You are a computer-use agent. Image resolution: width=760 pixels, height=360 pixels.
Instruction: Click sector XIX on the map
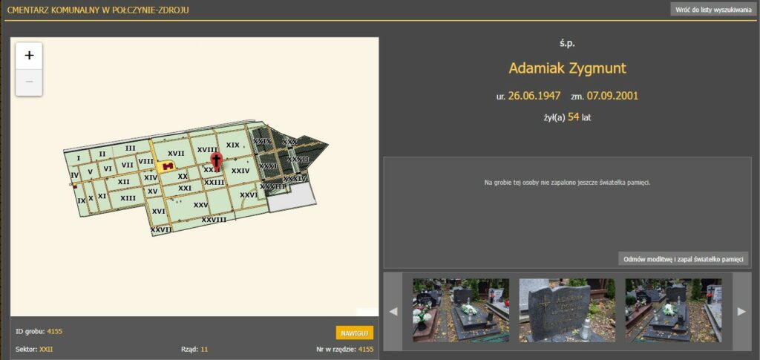pyautogui.click(x=232, y=145)
